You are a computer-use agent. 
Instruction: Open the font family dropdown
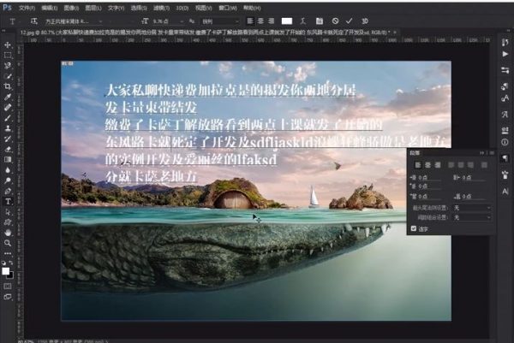[x=67, y=19]
